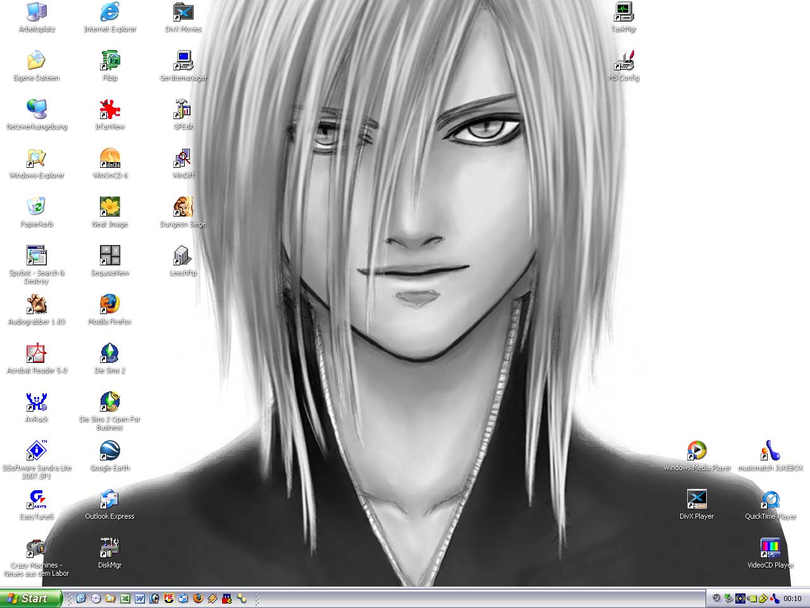Select the Gerätemanager desktop shortcut
This screenshot has width=810, height=608.
coord(184,66)
